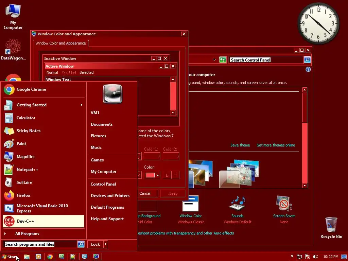The height and width of the screenshot is (261, 348).
Task: Click the Control Panel search magnifier button
Action: (x=307, y=60)
